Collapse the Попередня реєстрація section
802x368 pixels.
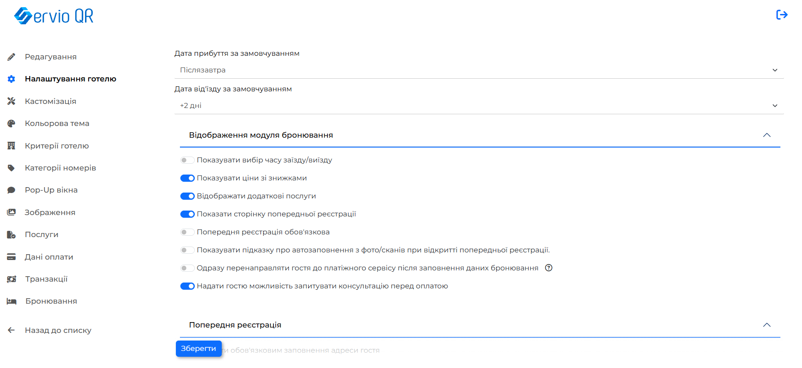point(767,325)
